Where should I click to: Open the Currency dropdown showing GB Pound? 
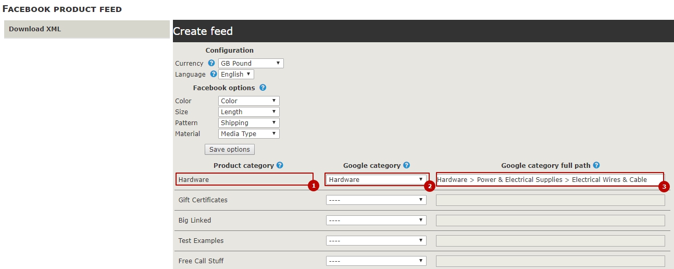coord(251,63)
